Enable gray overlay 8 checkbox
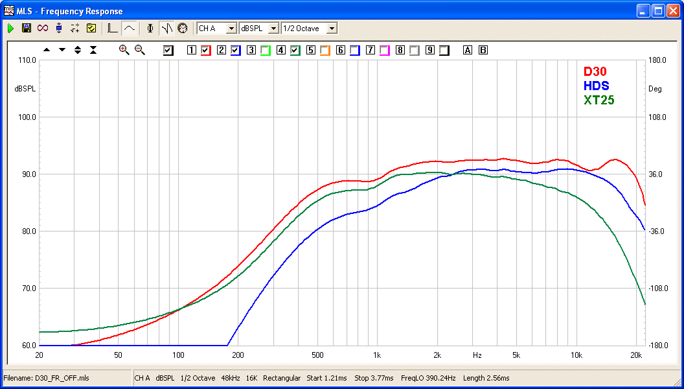 (x=415, y=51)
